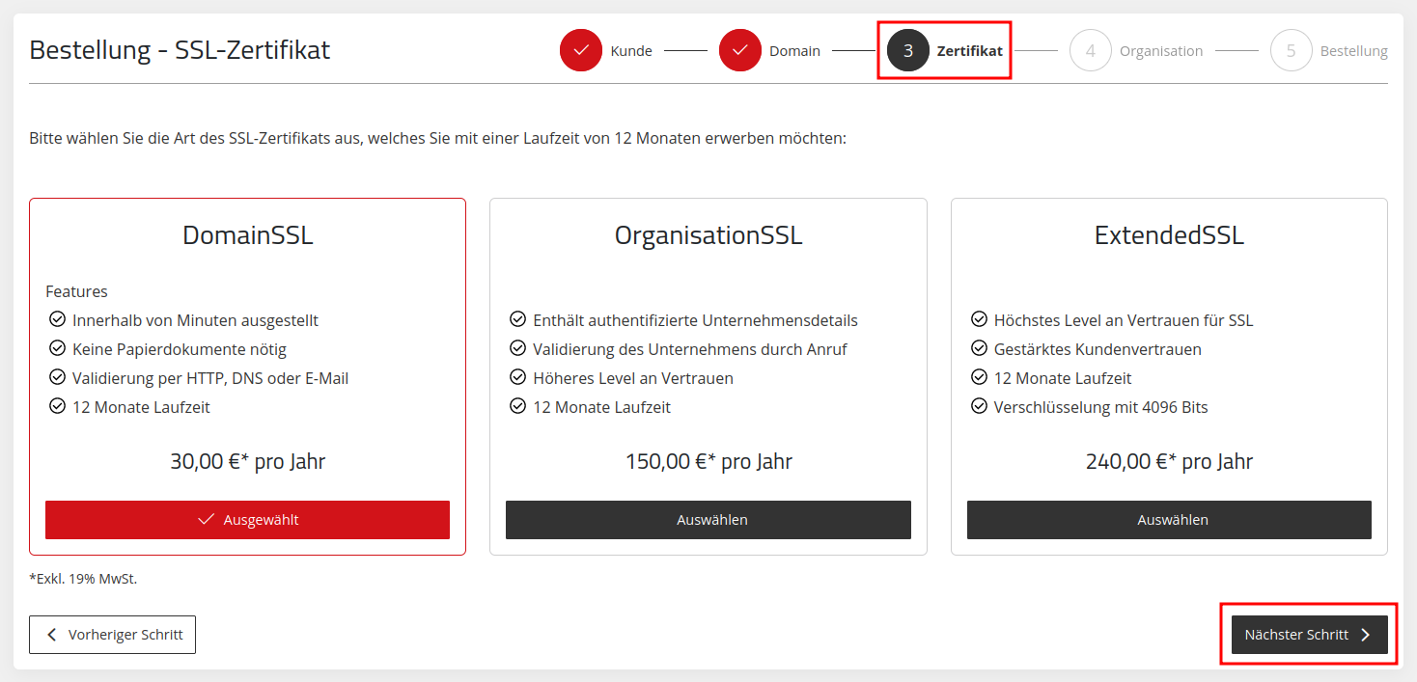Open the Kunde step label
1417x682 pixels.
pyautogui.click(x=631, y=51)
